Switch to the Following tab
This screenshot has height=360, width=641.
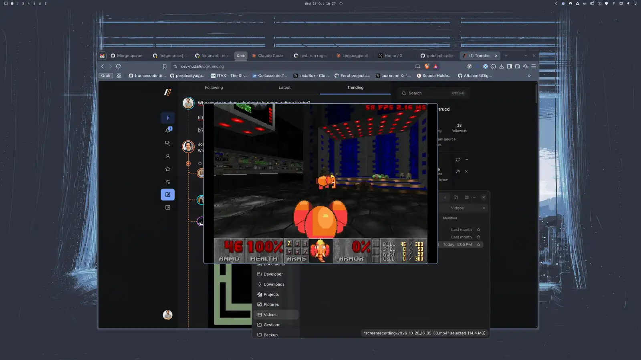point(214,88)
